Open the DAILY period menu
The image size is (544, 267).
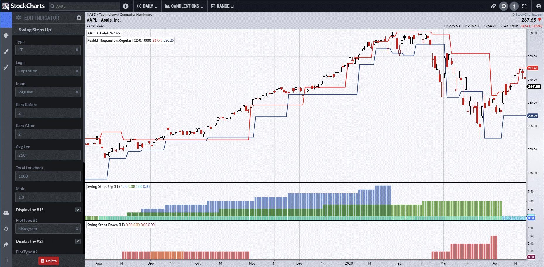click(x=147, y=6)
